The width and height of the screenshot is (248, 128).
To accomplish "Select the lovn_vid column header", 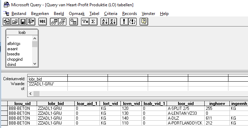I will [131, 104].
